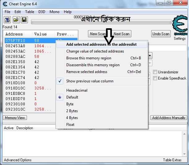Select address row 082453AC

click(x=30, y=51)
